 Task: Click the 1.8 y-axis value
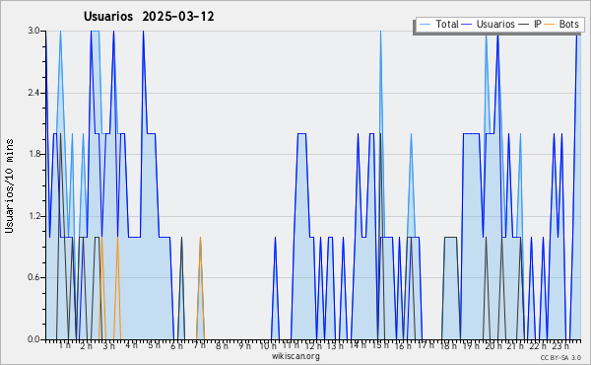pos(33,154)
